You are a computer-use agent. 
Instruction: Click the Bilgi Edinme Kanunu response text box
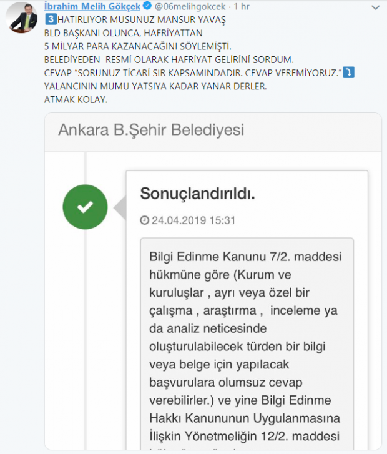247,344
